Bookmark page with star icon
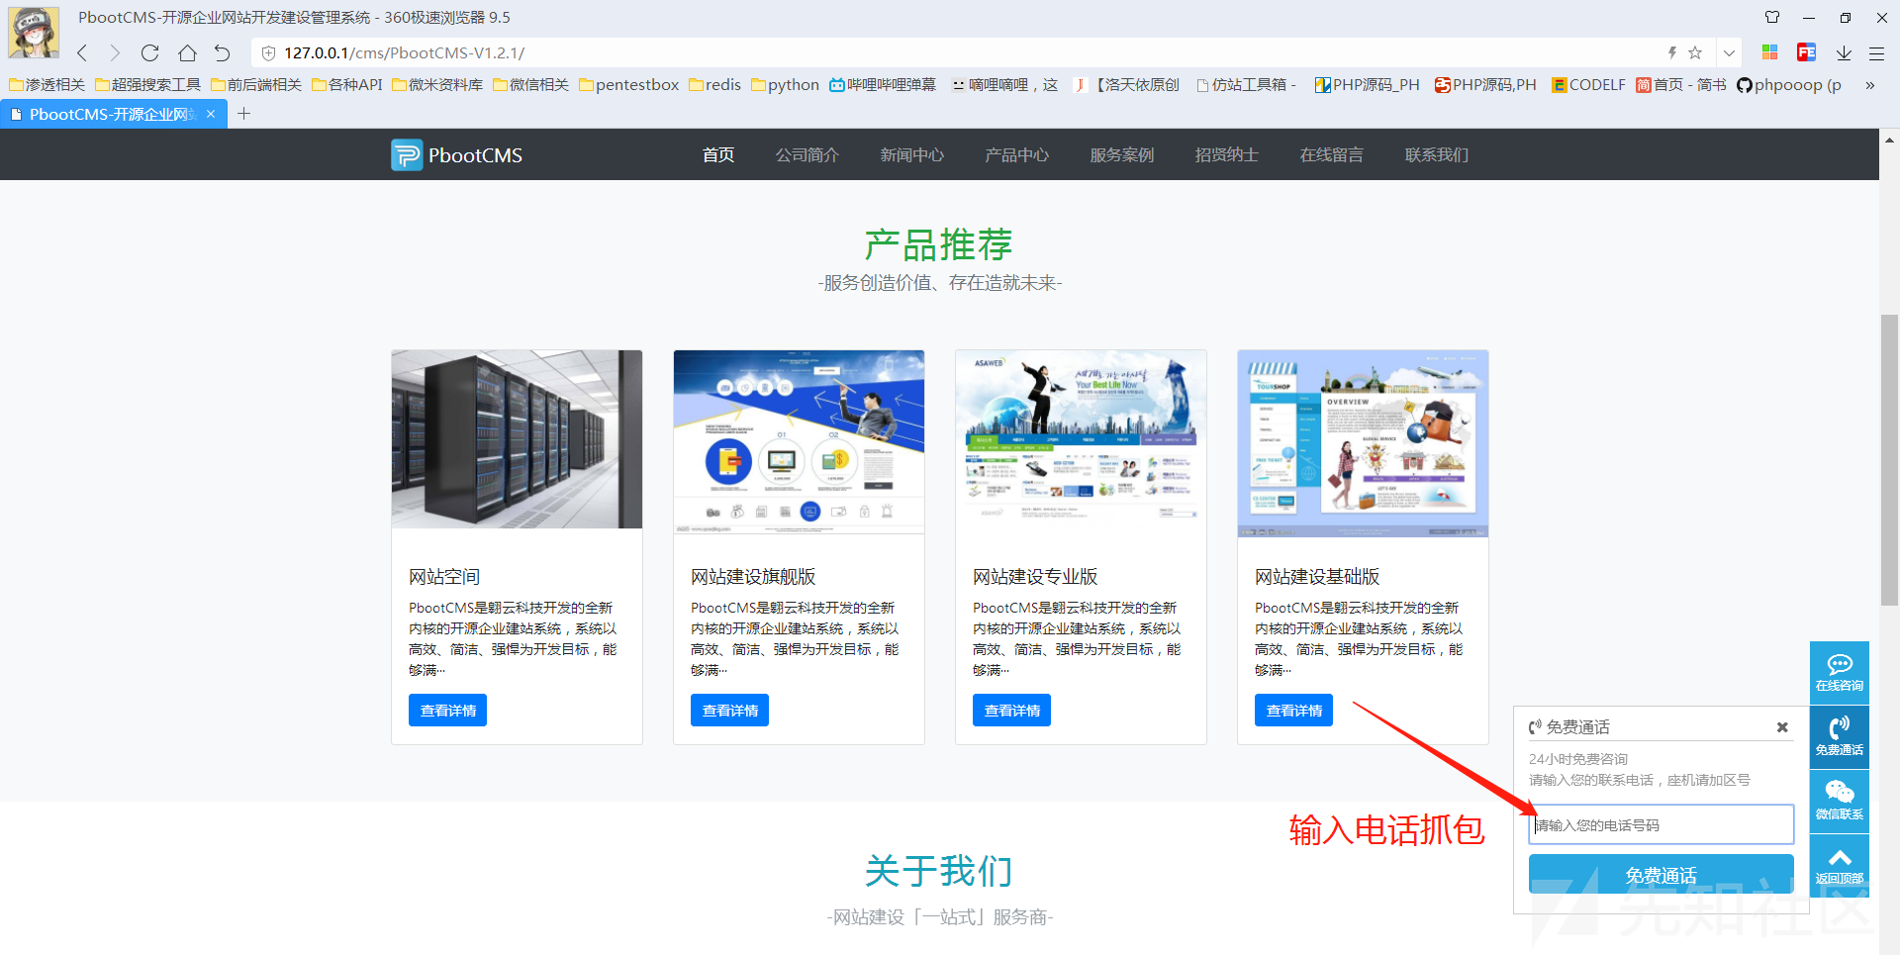Screen dimensions: 1900x955 tap(1695, 52)
